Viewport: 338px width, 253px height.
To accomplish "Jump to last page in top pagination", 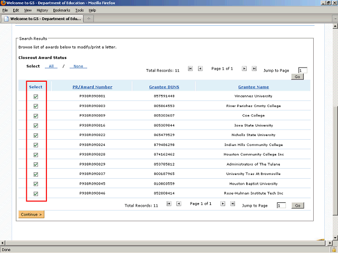I will (254, 69).
